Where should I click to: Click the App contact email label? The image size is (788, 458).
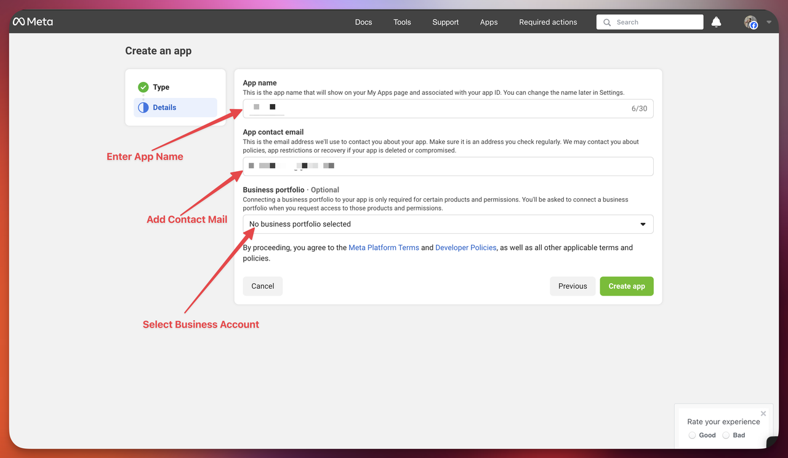click(x=273, y=132)
